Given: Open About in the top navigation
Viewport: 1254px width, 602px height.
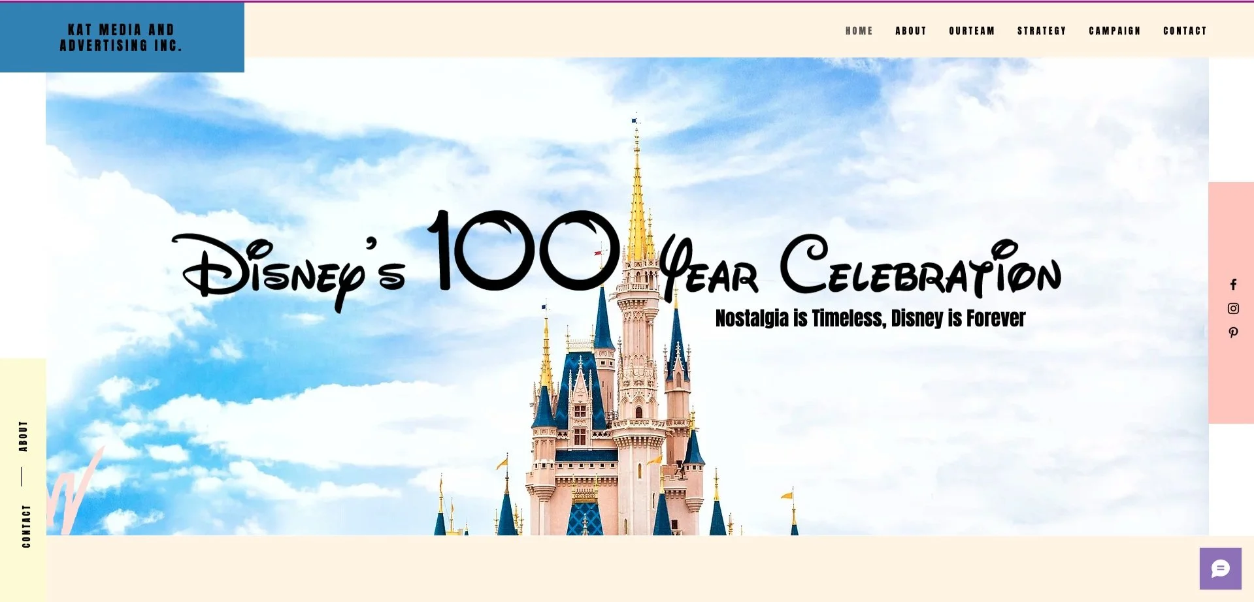Looking at the screenshot, I should [x=911, y=31].
